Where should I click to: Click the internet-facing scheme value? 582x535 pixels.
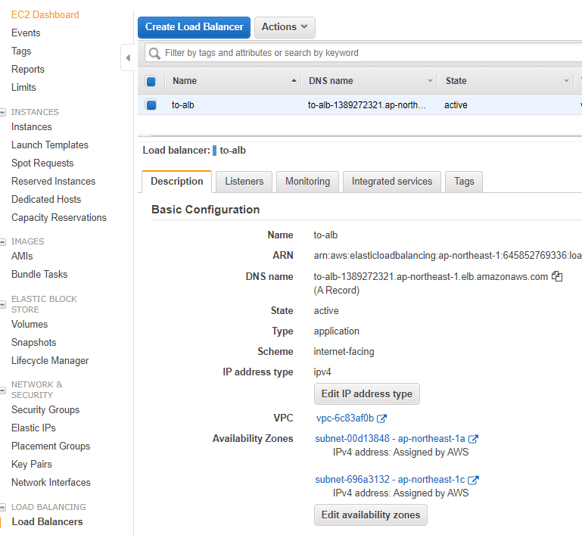[x=344, y=352]
